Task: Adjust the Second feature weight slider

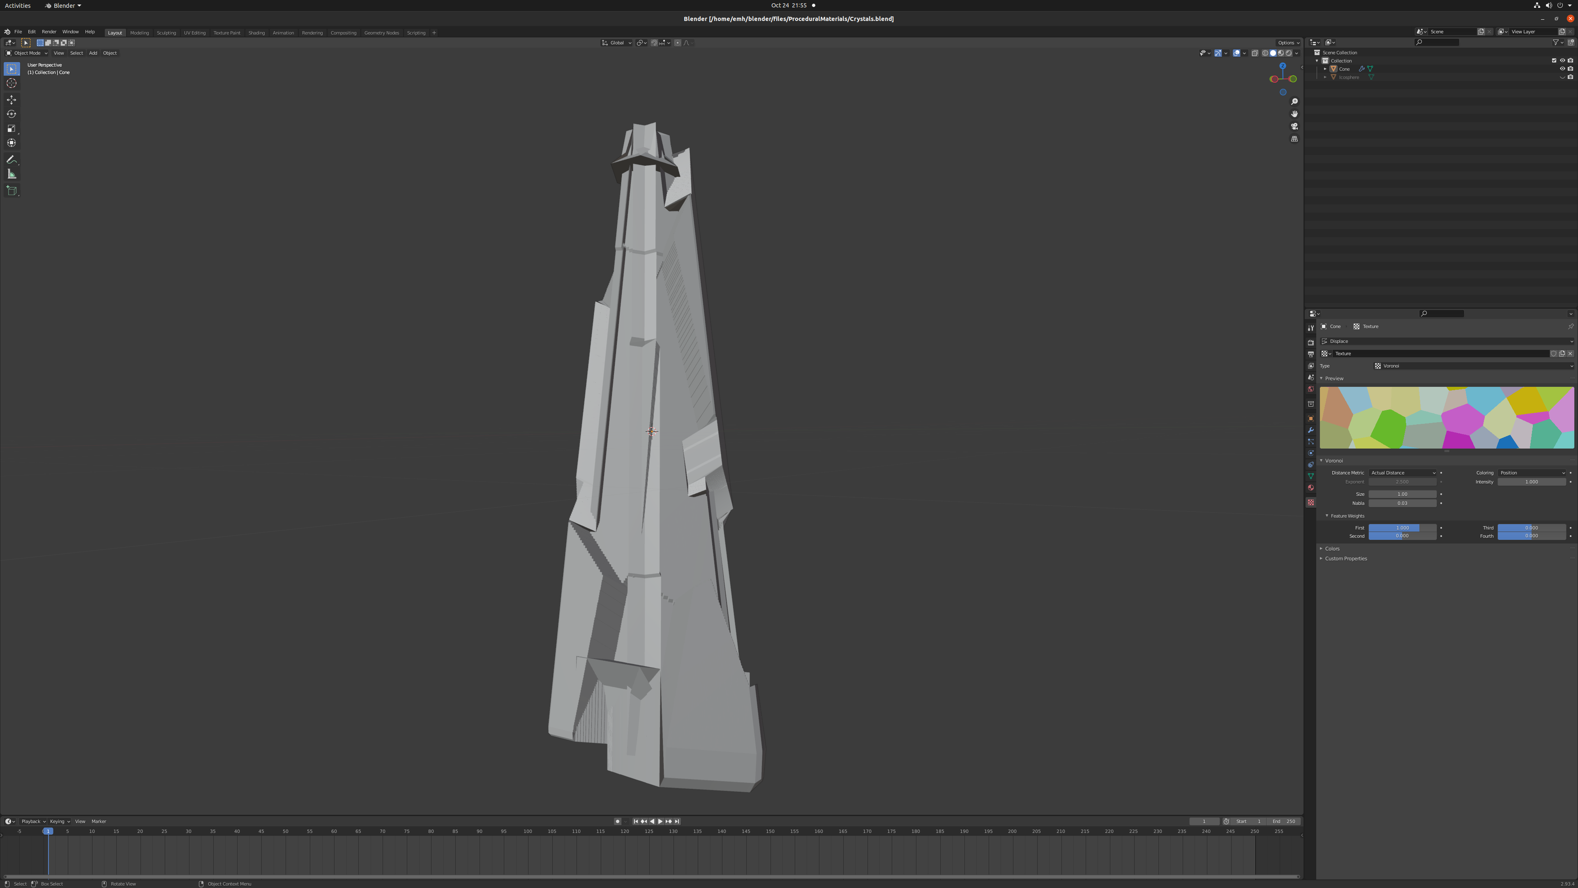Action: (1402, 536)
